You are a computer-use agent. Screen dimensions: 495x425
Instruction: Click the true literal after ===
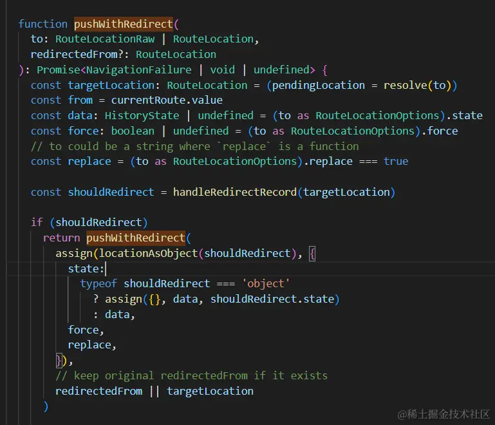click(x=396, y=162)
